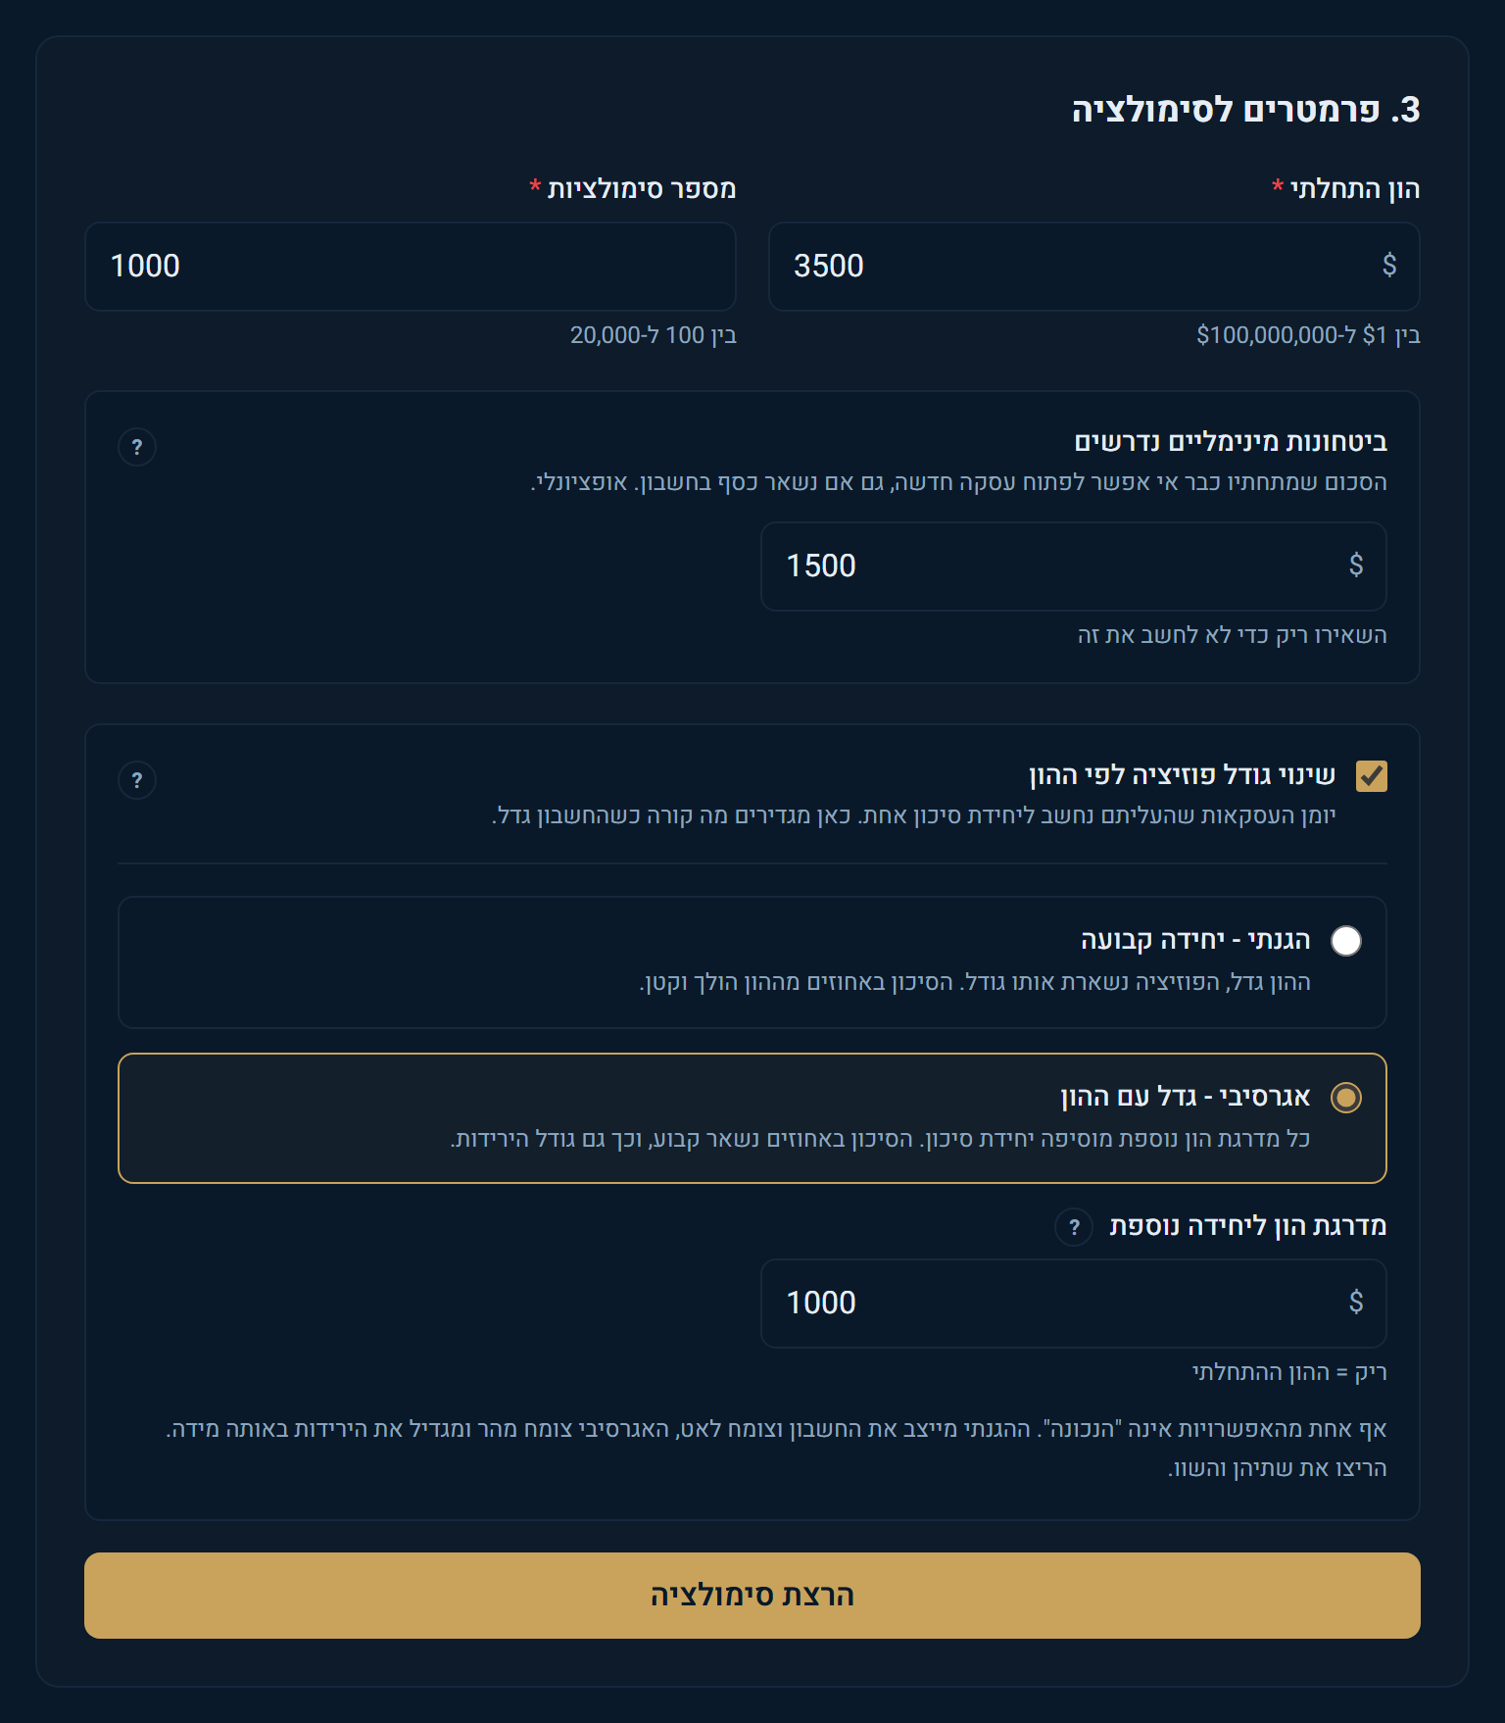Click dollar sign in the 1500 margin field
The image size is (1505, 1723).
tap(1355, 565)
